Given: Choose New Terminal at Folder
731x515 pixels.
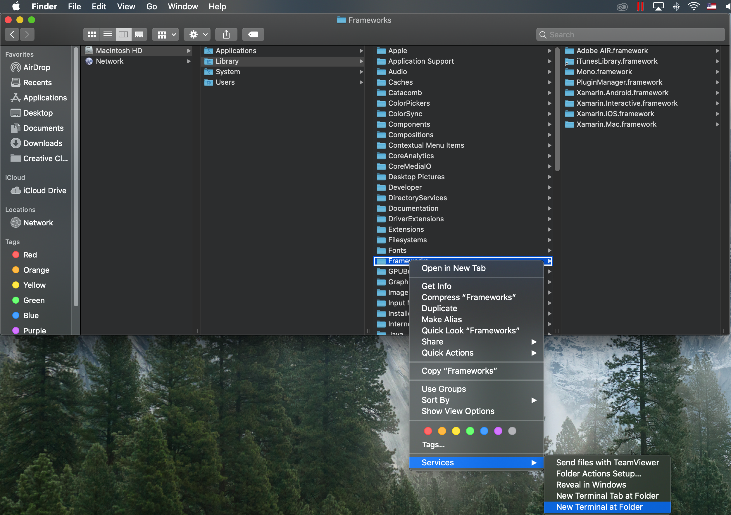Looking at the screenshot, I should pyautogui.click(x=607, y=507).
